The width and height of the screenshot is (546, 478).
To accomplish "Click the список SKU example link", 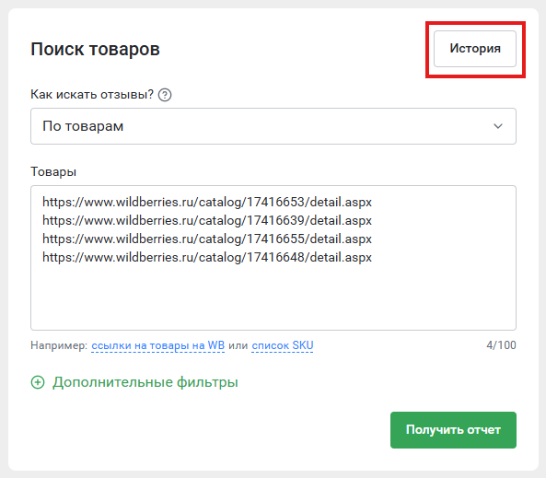I will coord(283,345).
